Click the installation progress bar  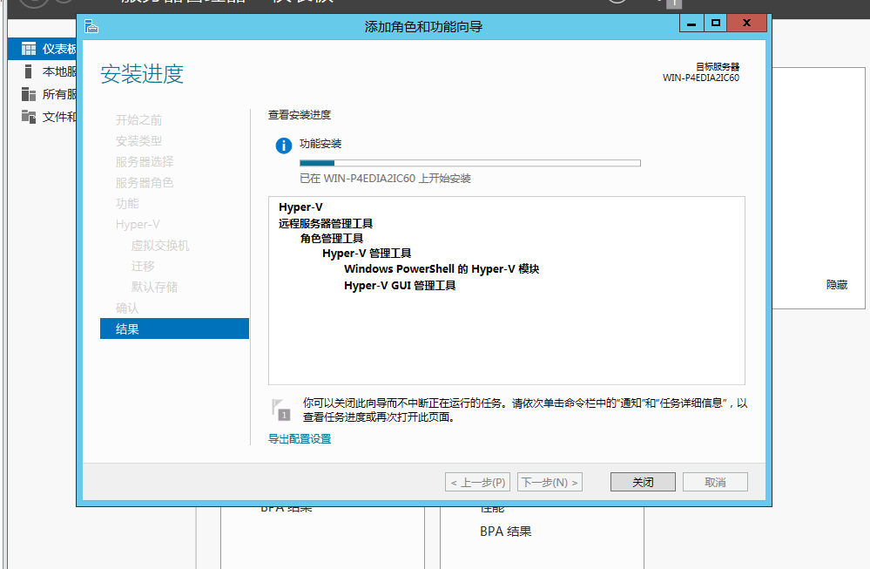click(470, 163)
